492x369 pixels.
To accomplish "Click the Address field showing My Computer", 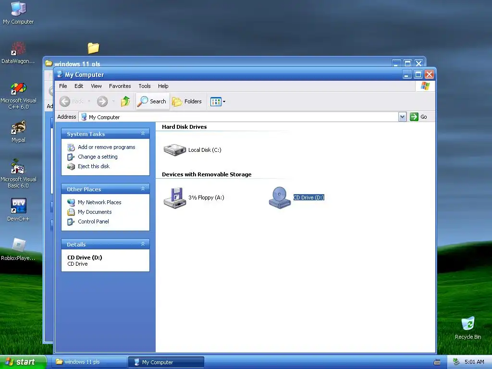I will 238,117.
